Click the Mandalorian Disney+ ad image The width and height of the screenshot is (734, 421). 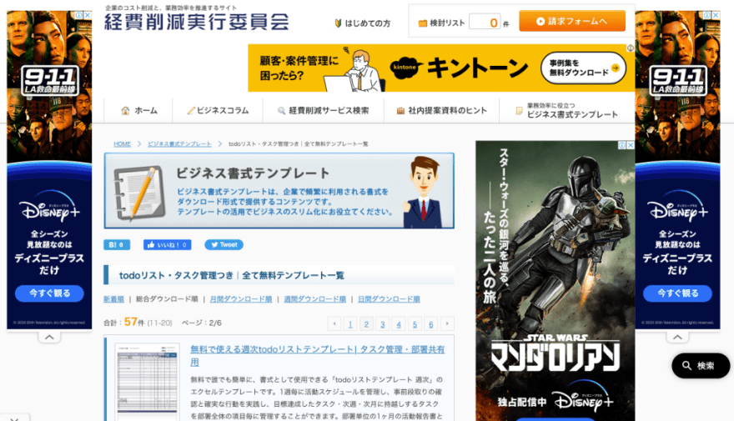[x=556, y=281]
